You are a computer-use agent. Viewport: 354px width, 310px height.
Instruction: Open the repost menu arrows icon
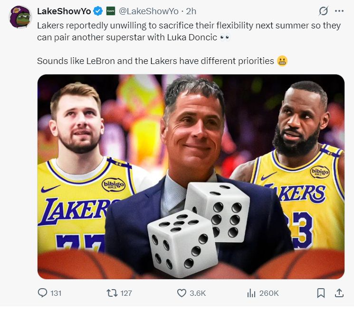point(112,293)
